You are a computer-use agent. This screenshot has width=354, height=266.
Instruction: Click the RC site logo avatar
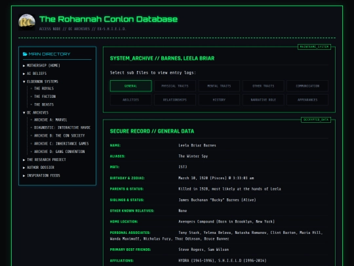click(27, 22)
